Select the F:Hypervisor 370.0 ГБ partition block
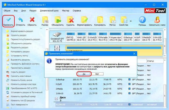Screen dimensions: 169x110 [x=115, y=37]
